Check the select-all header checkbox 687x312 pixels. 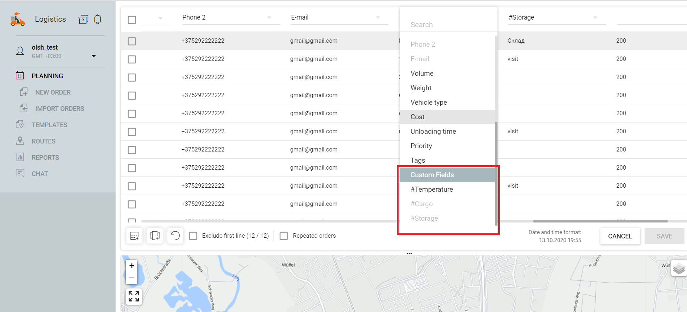[x=132, y=20]
